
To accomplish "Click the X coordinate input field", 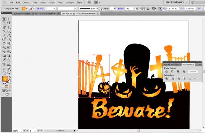I will 173,8.
